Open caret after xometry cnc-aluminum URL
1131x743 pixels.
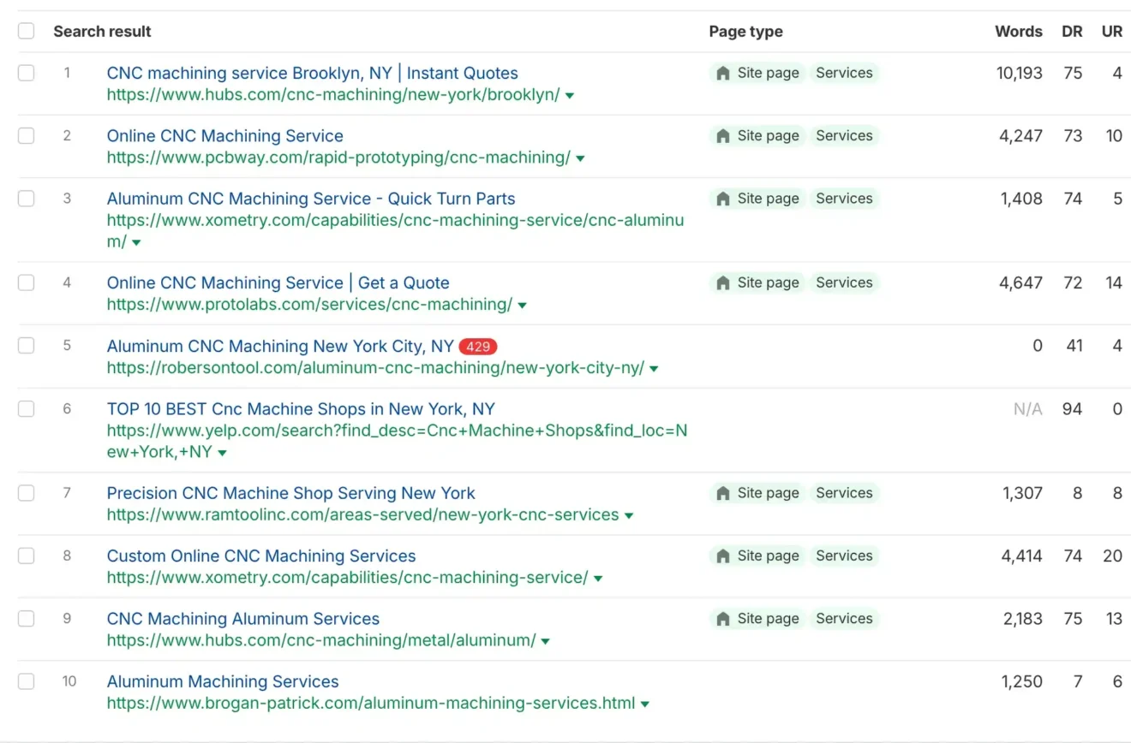136,243
